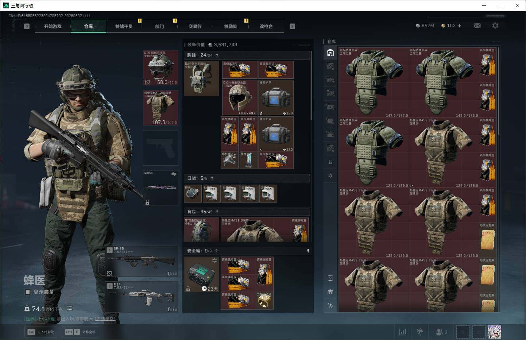Click the swap icon on the safe box
This screenshot has height=340, width=526.
pos(214,260)
